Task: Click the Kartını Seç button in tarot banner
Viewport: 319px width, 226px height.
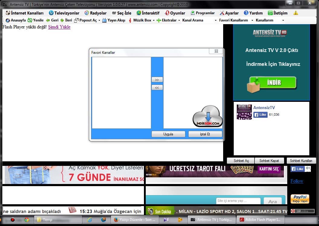Action: point(269,169)
